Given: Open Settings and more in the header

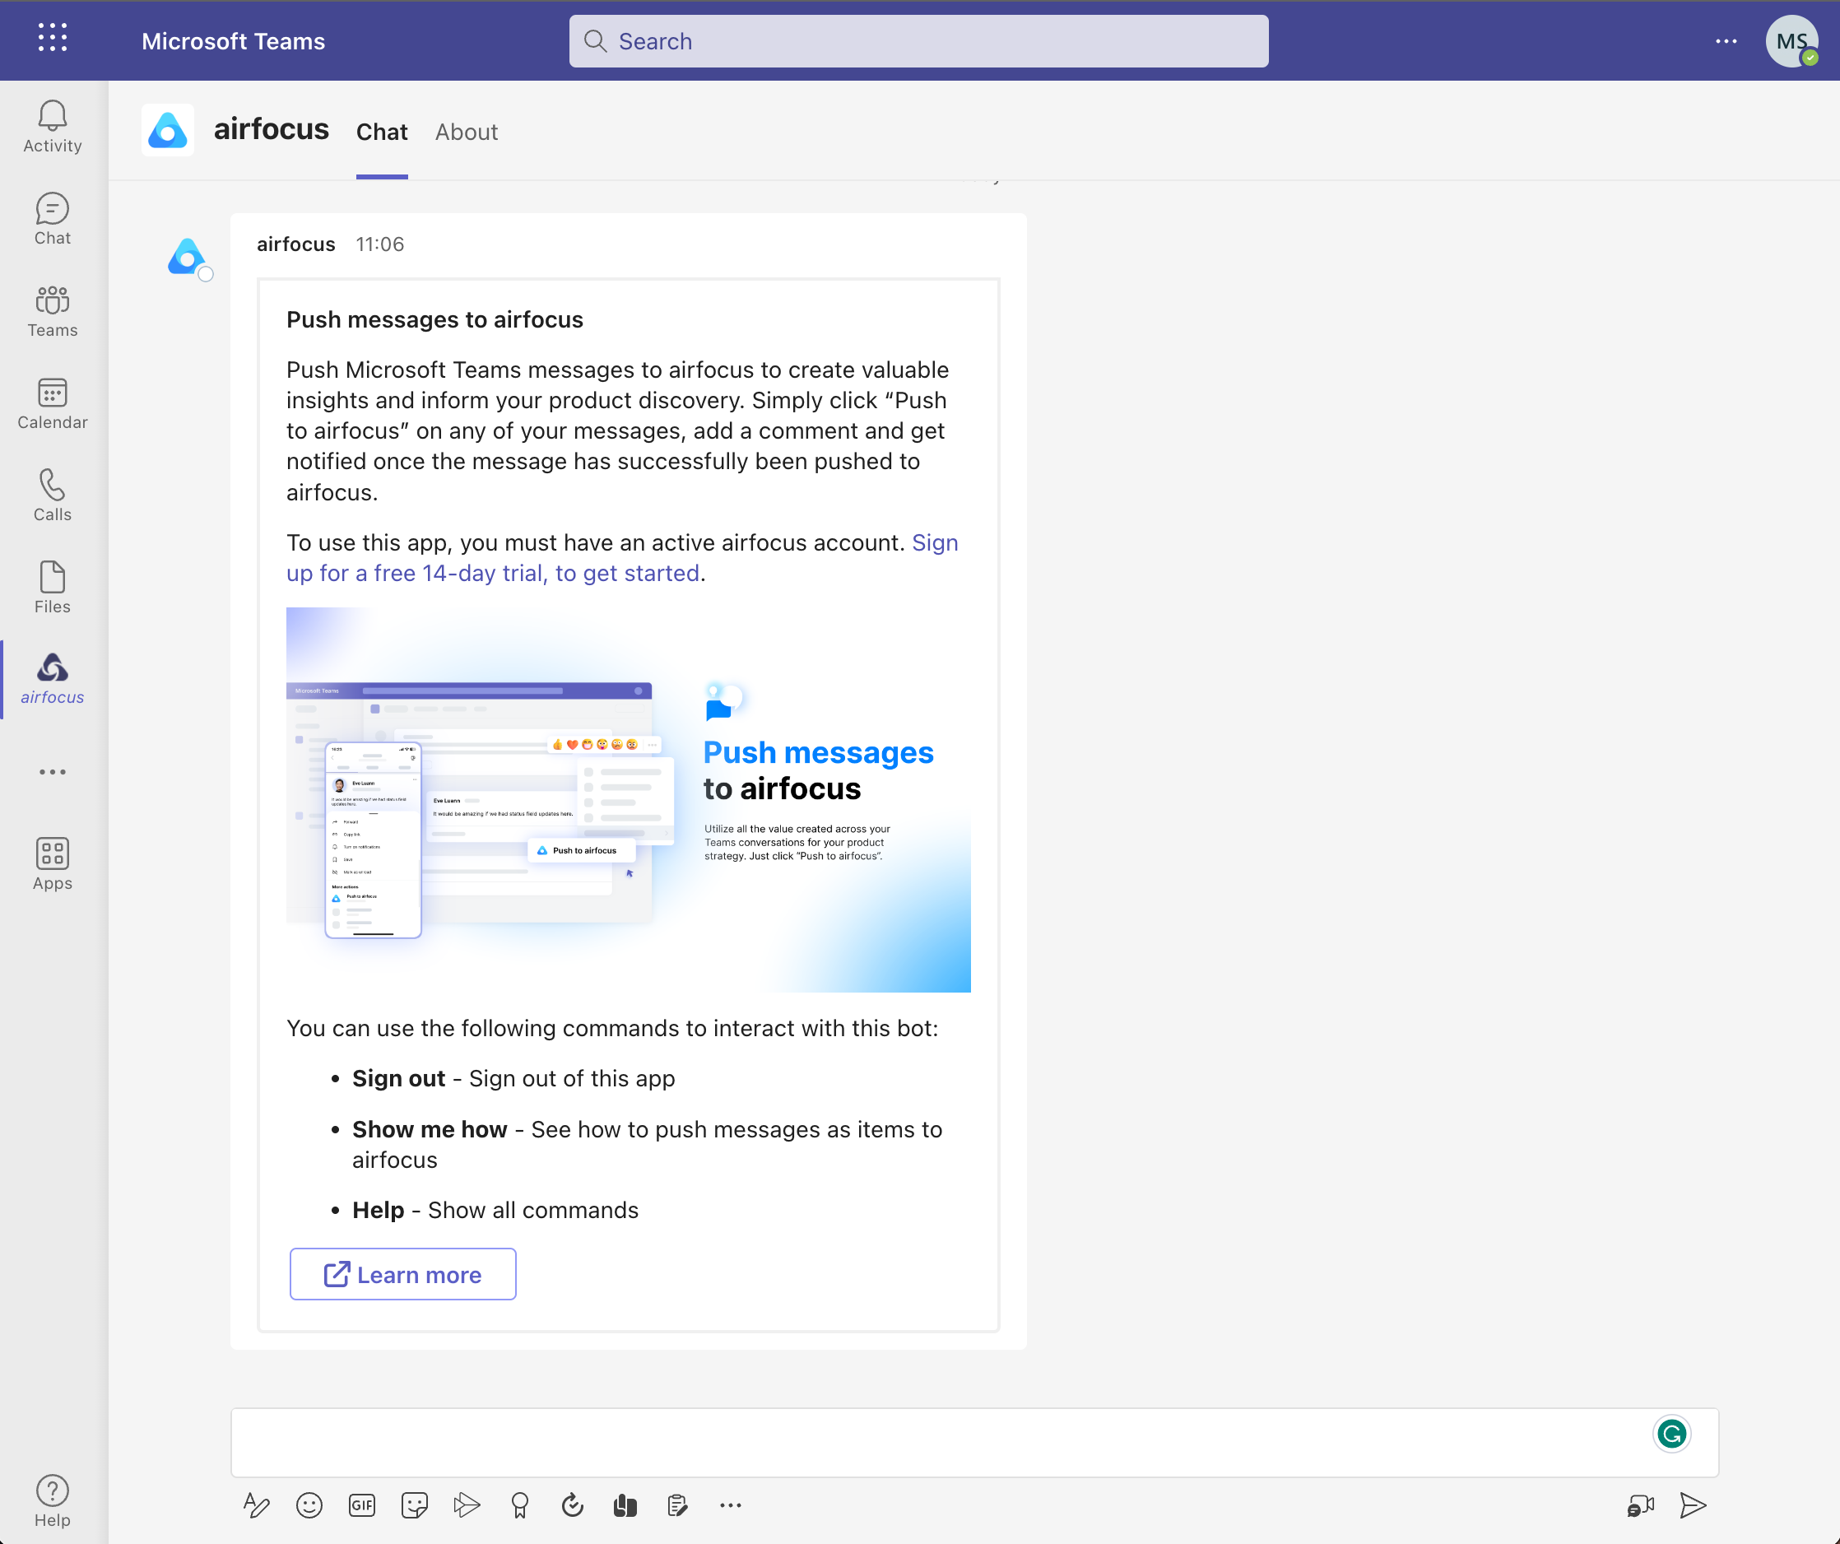Looking at the screenshot, I should (x=1726, y=41).
